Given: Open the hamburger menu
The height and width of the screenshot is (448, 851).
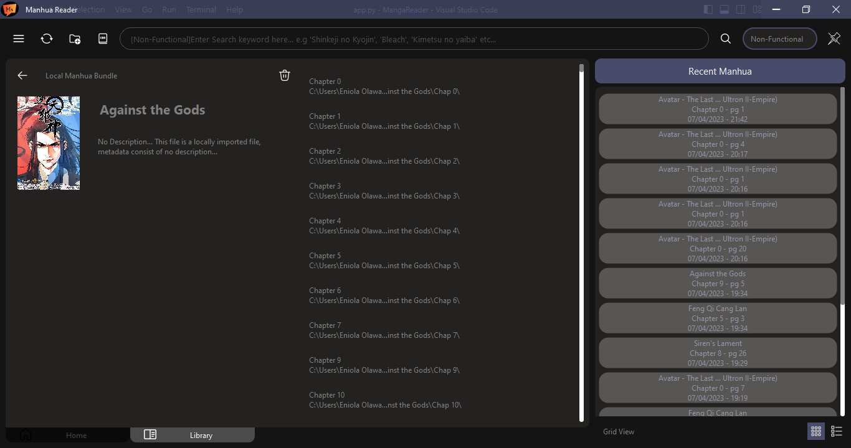Looking at the screenshot, I should pyautogui.click(x=19, y=39).
